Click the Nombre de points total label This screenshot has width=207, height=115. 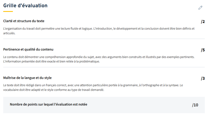(x=49, y=104)
